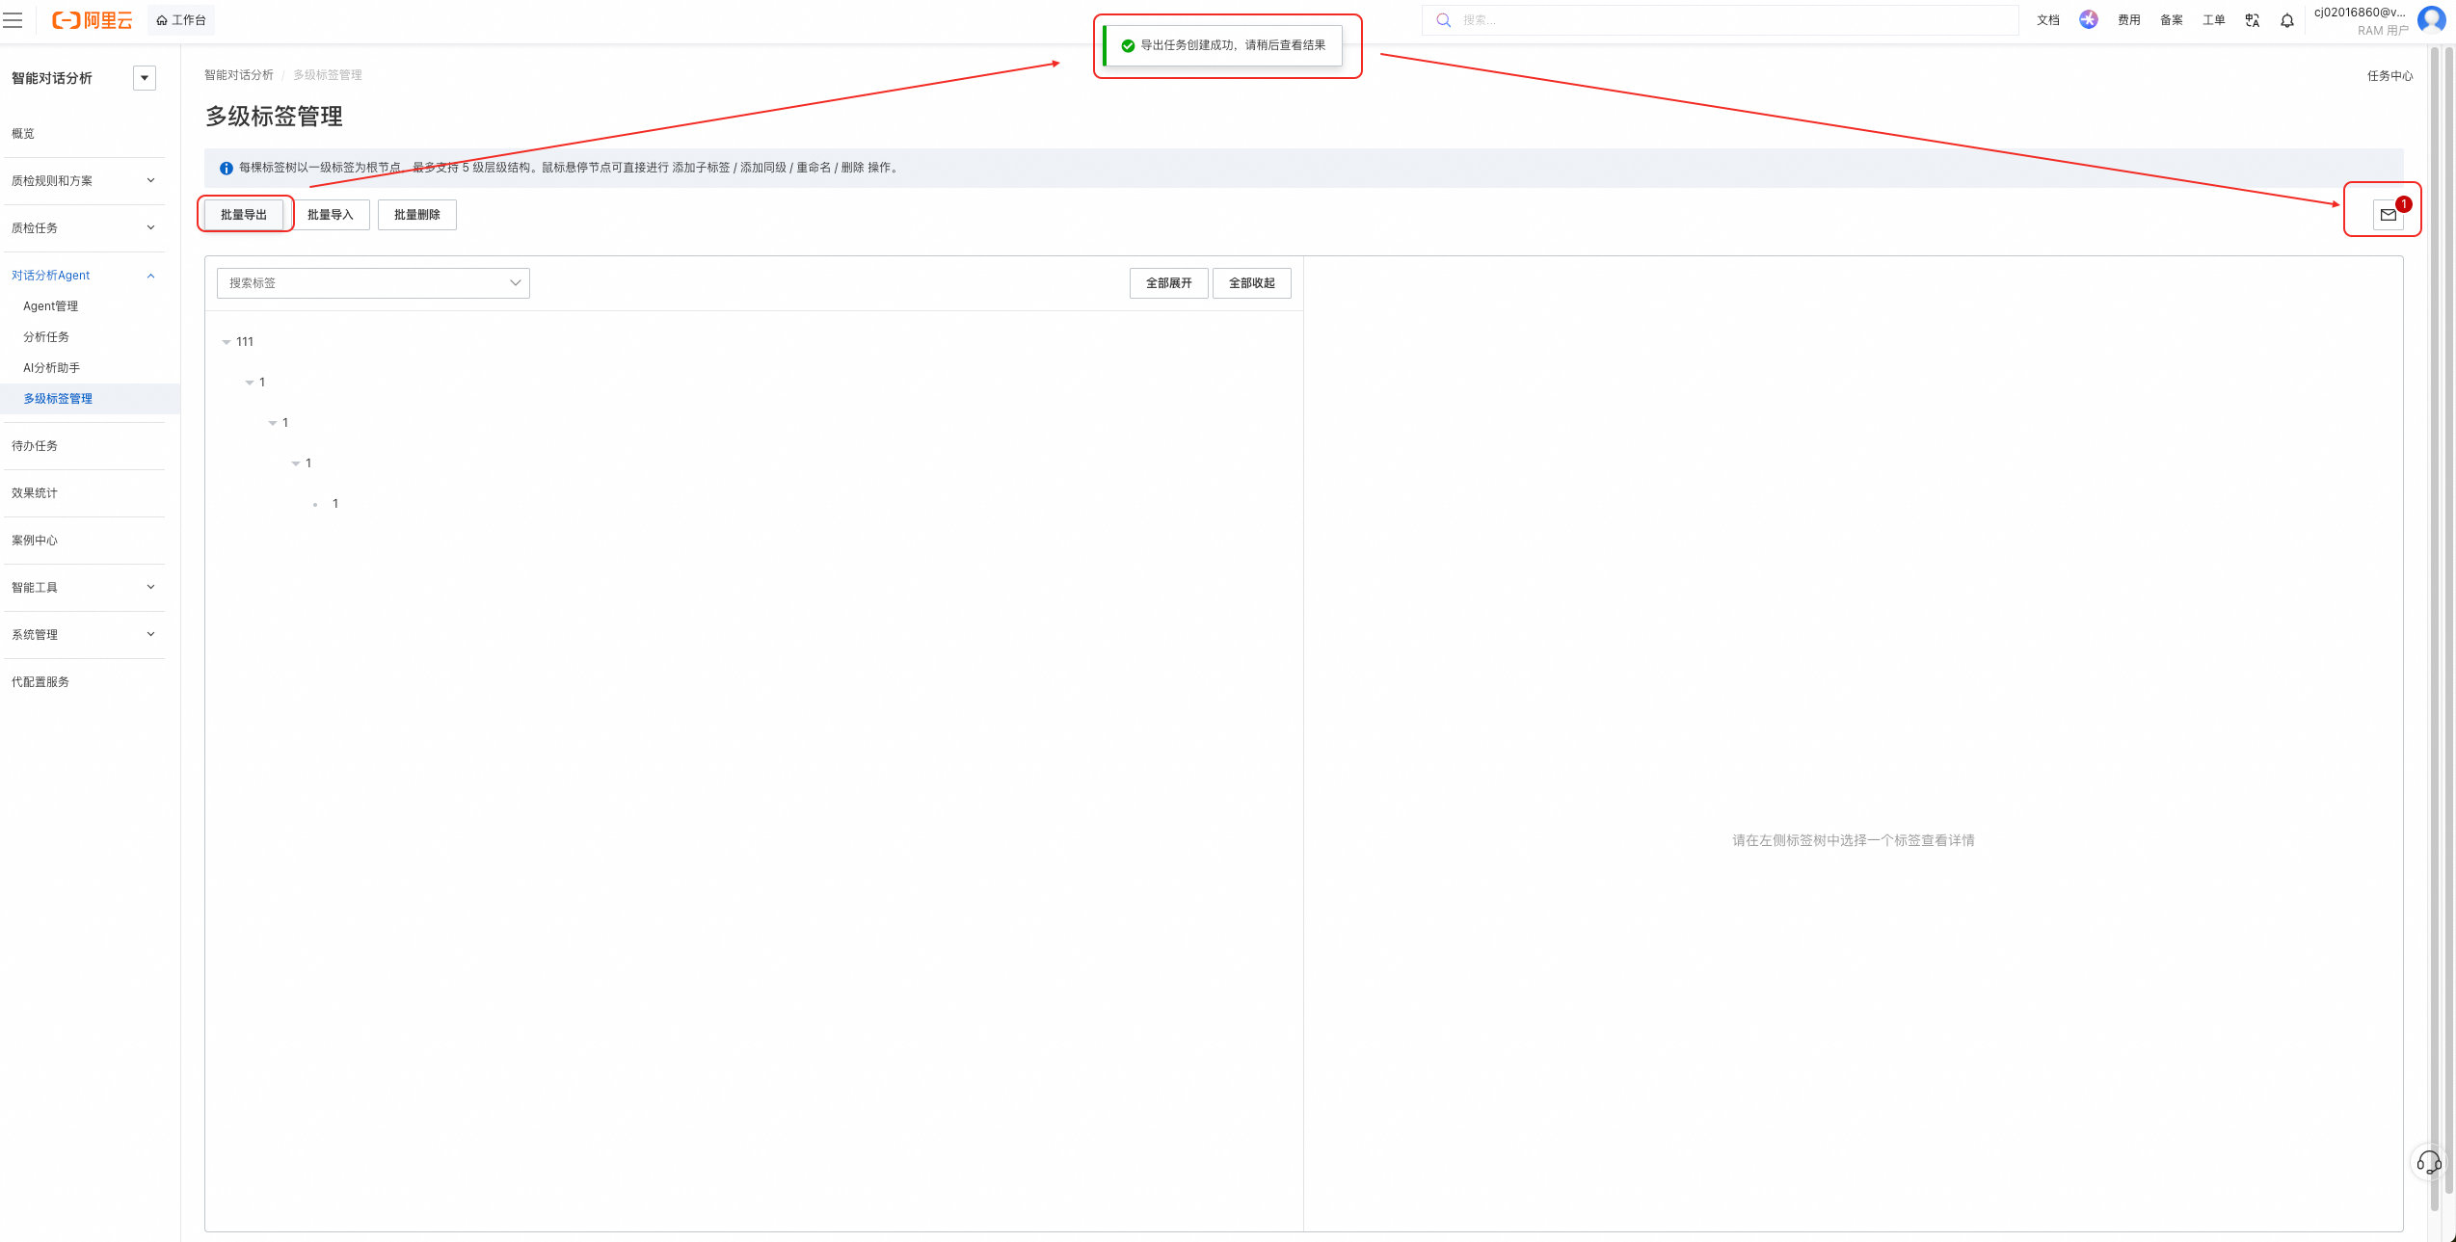Click the 智能对话分析 breadcrumb link

pyautogui.click(x=238, y=75)
